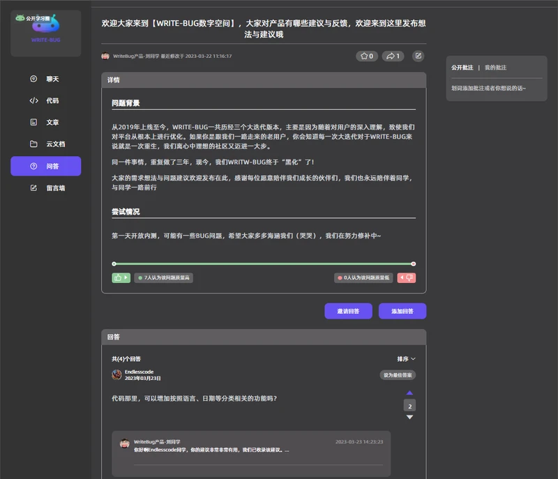Screen dimensions: 558x479
Task: Click the 尝试情况 heading
Action: click(126, 211)
